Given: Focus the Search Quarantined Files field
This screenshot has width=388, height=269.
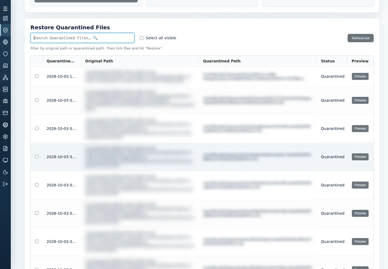Looking at the screenshot, I should click(x=82, y=38).
